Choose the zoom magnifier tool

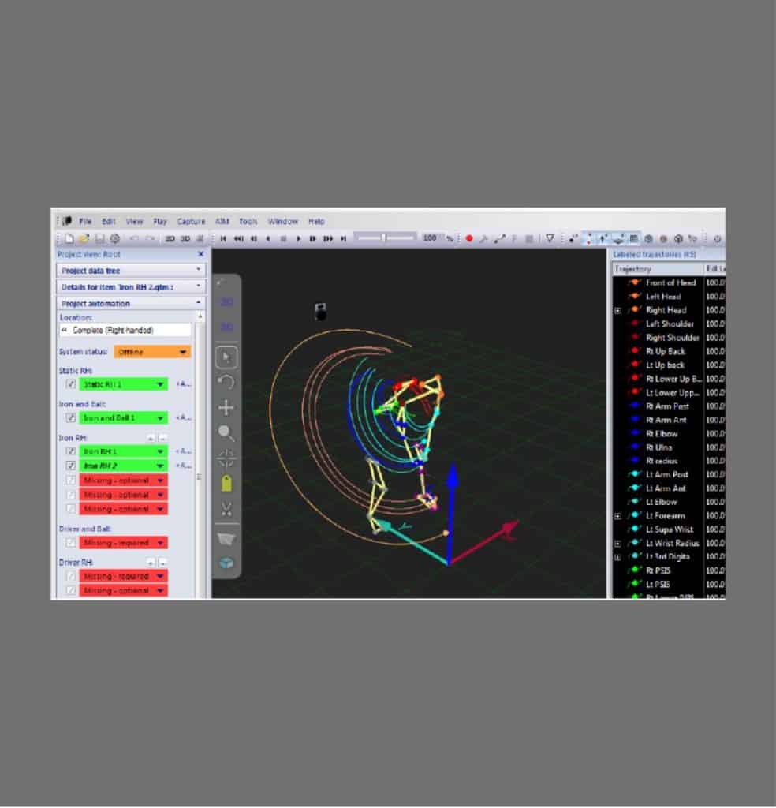pos(227,432)
